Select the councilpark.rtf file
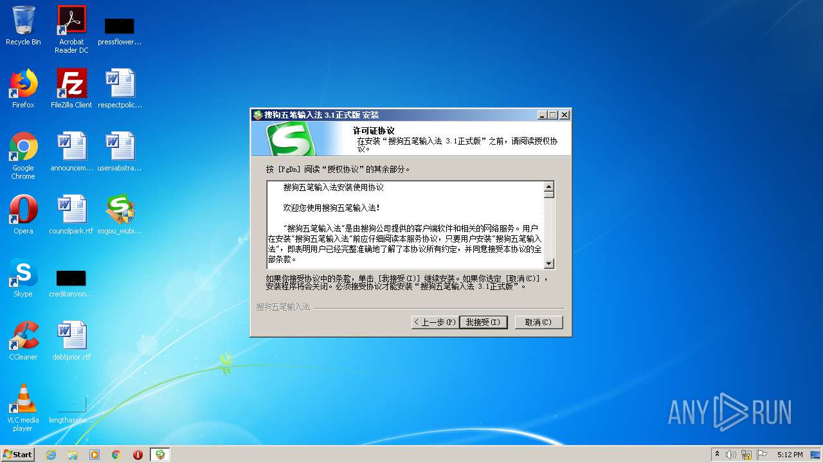 (71, 215)
